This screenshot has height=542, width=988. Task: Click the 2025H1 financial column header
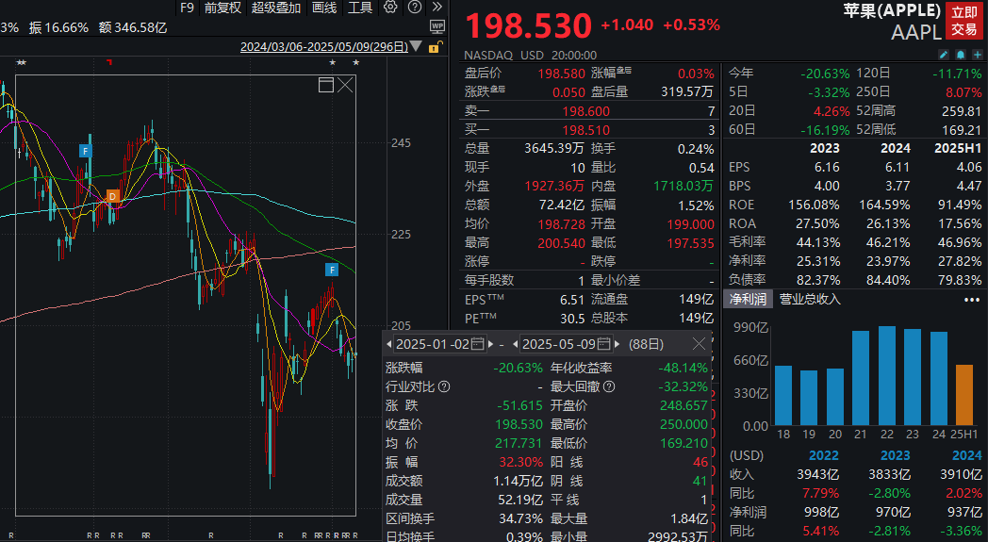(958, 148)
